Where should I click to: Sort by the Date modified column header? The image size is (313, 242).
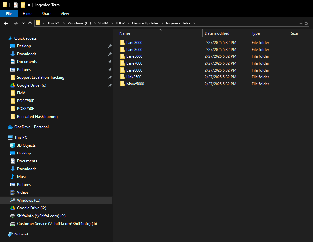click(217, 33)
